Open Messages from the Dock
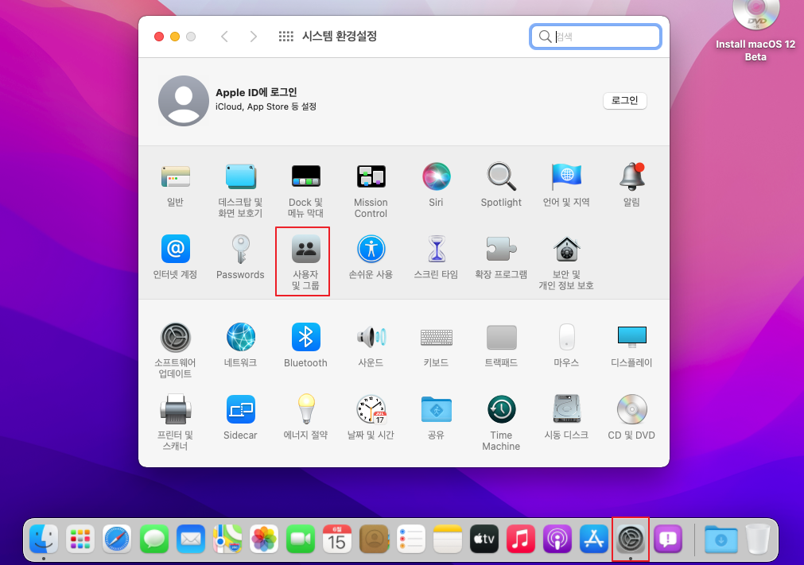The image size is (804, 565). click(153, 539)
